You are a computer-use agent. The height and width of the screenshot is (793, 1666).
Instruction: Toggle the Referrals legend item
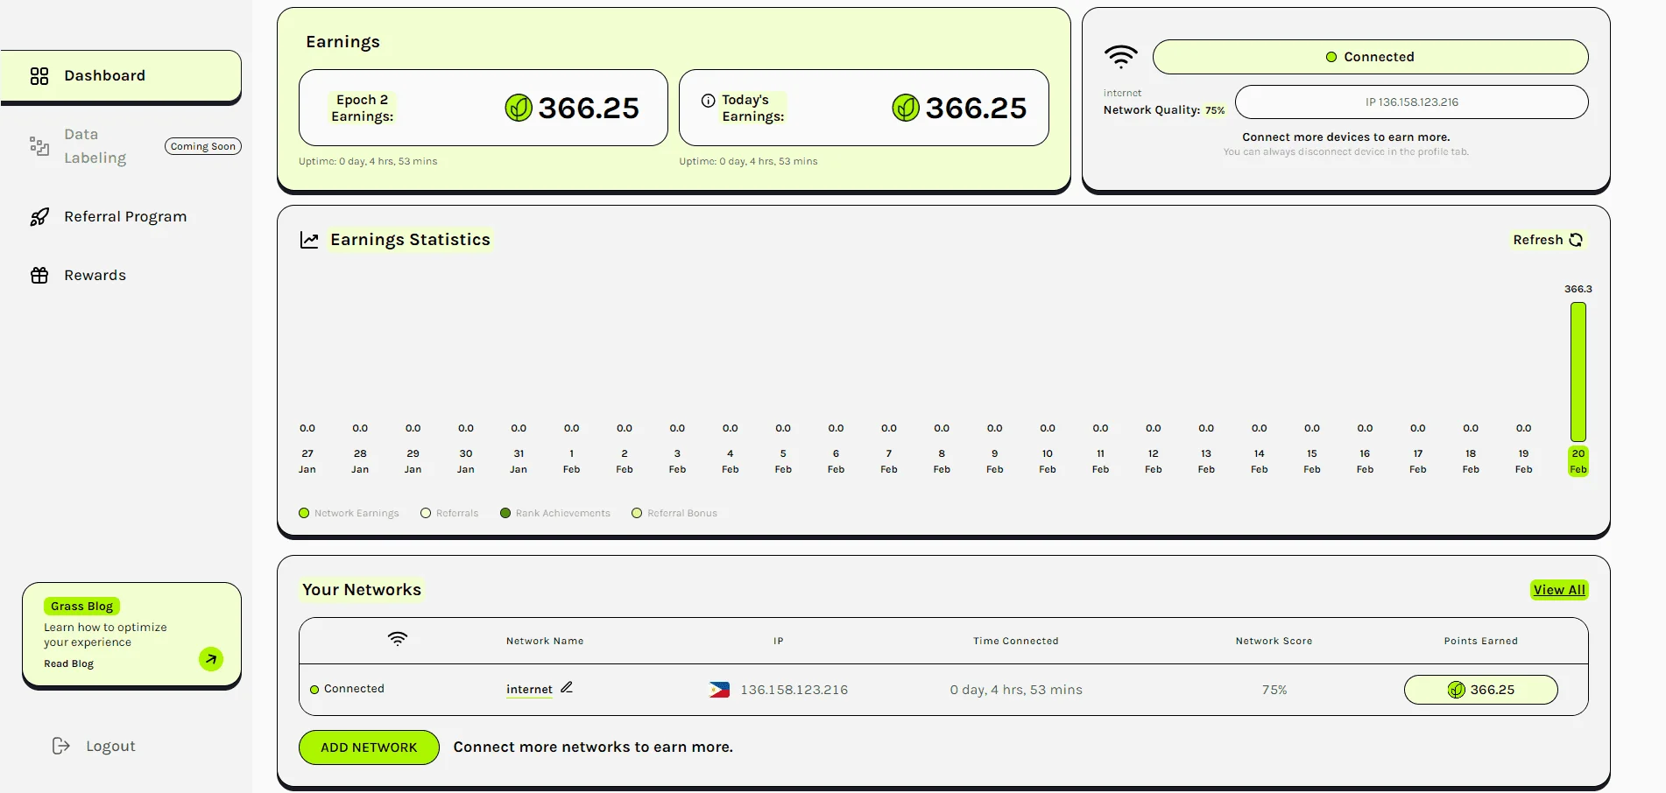coord(449,513)
